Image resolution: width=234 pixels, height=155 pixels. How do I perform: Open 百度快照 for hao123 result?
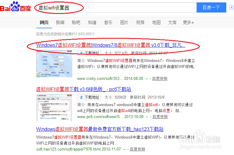[137, 149]
